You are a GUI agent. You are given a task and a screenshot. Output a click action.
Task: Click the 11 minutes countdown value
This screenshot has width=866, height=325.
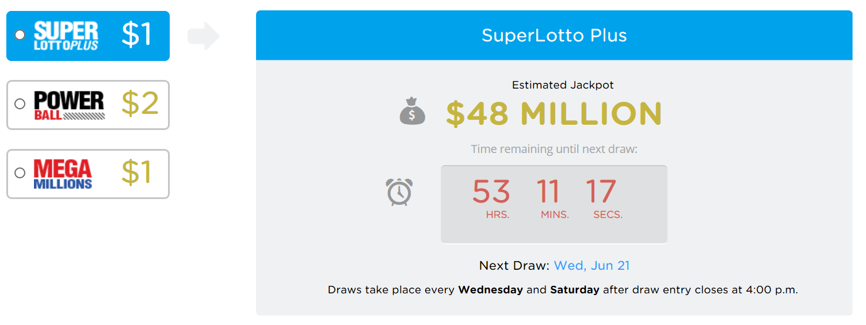(x=548, y=192)
